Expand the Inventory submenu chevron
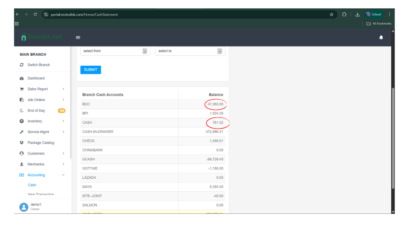The image size is (402, 226). point(63,121)
